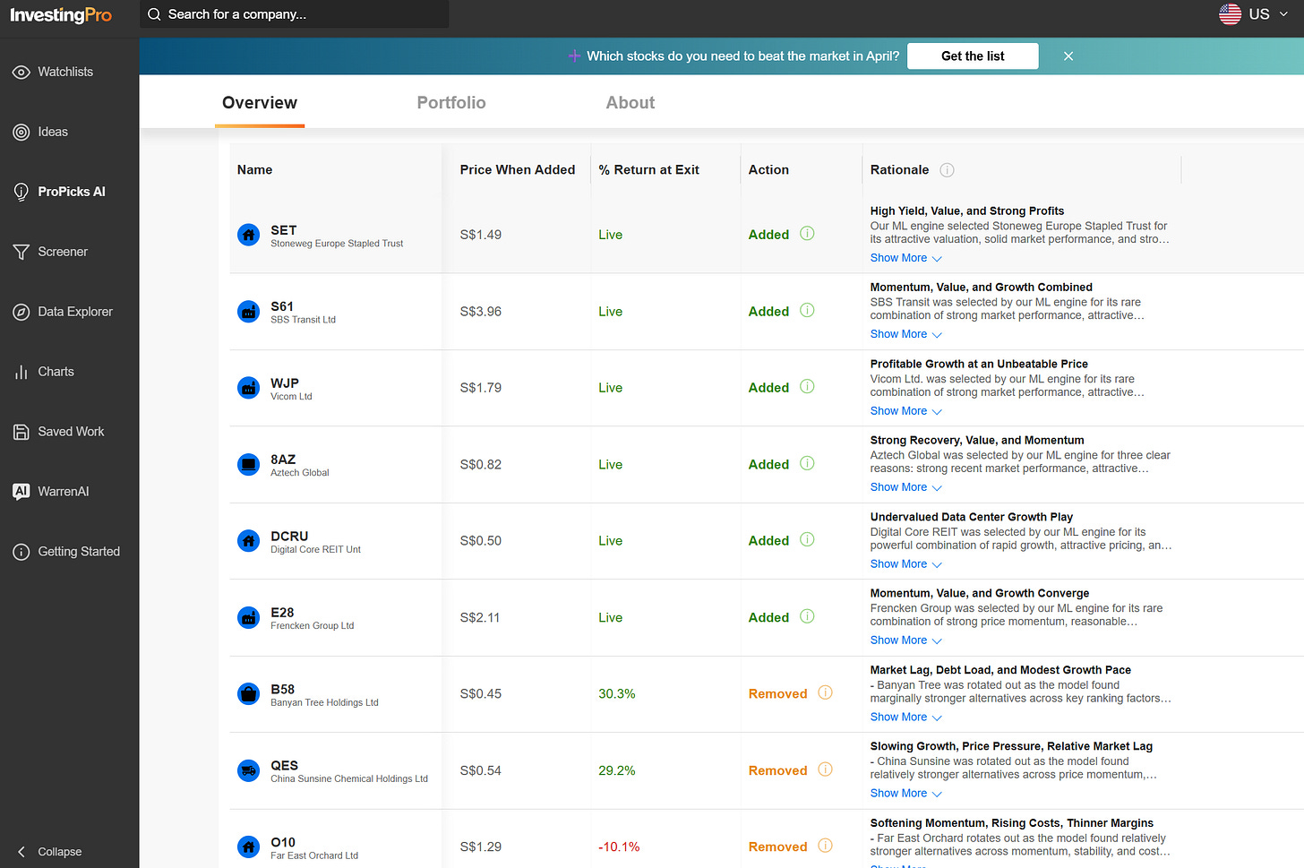Switch to the About tab

[631, 103]
